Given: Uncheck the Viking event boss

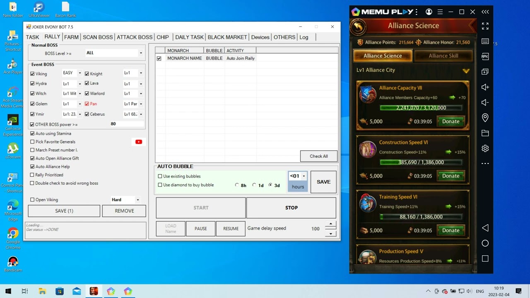Looking at the screenshot, I should point(32,74).
